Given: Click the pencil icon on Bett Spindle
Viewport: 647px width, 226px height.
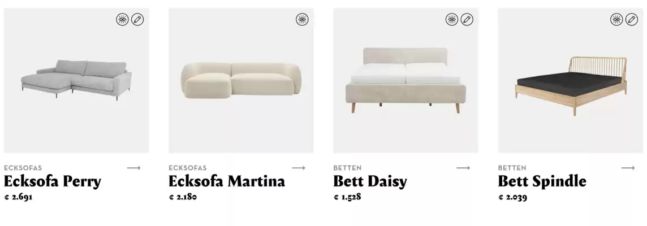Looking at the screenshot, I should 632,19.
